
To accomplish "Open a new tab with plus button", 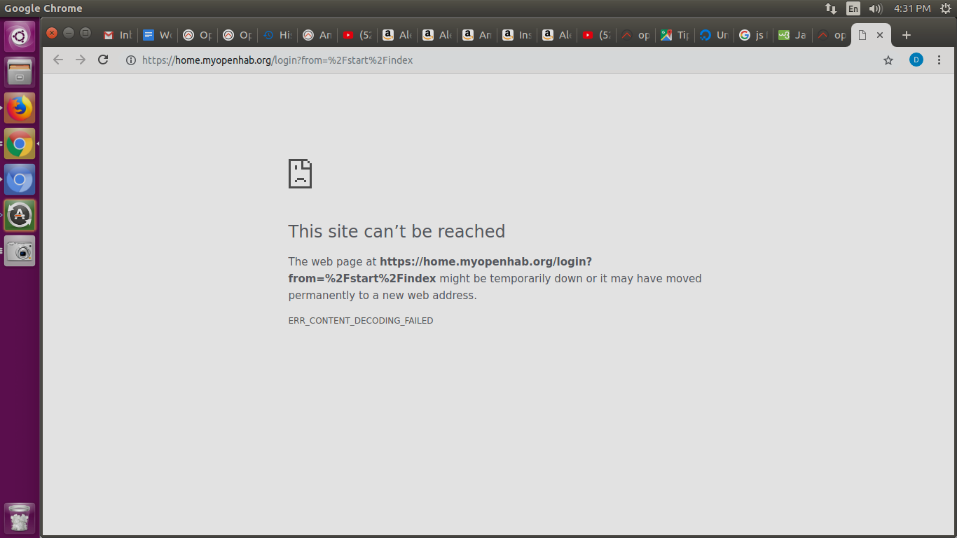I will click(x=907, y=35).
